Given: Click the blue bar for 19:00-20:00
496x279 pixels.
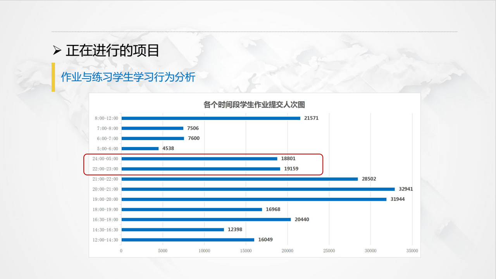Looking at the screenshot, I should [254, 199].
